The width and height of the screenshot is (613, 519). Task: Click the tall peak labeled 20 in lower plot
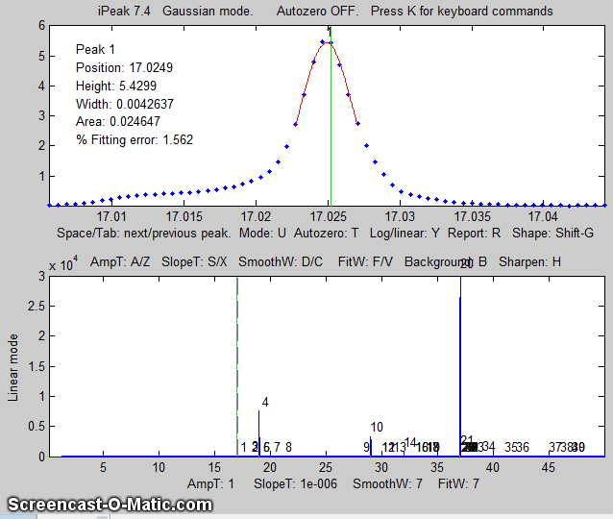(460, 365)
